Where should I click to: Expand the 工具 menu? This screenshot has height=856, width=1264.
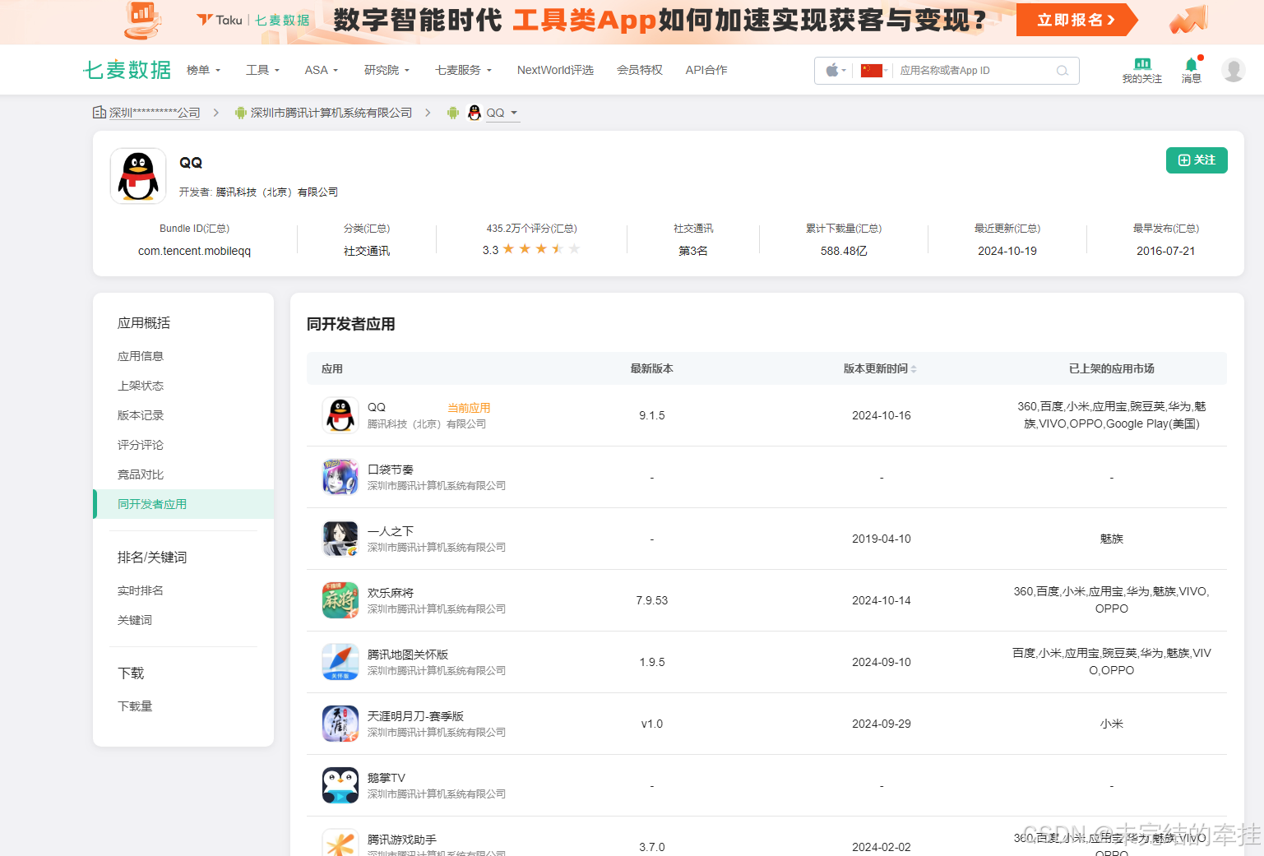[x=262, y=70]
